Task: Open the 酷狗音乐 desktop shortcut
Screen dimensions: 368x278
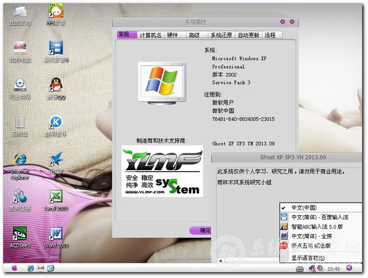Action: 56,126
